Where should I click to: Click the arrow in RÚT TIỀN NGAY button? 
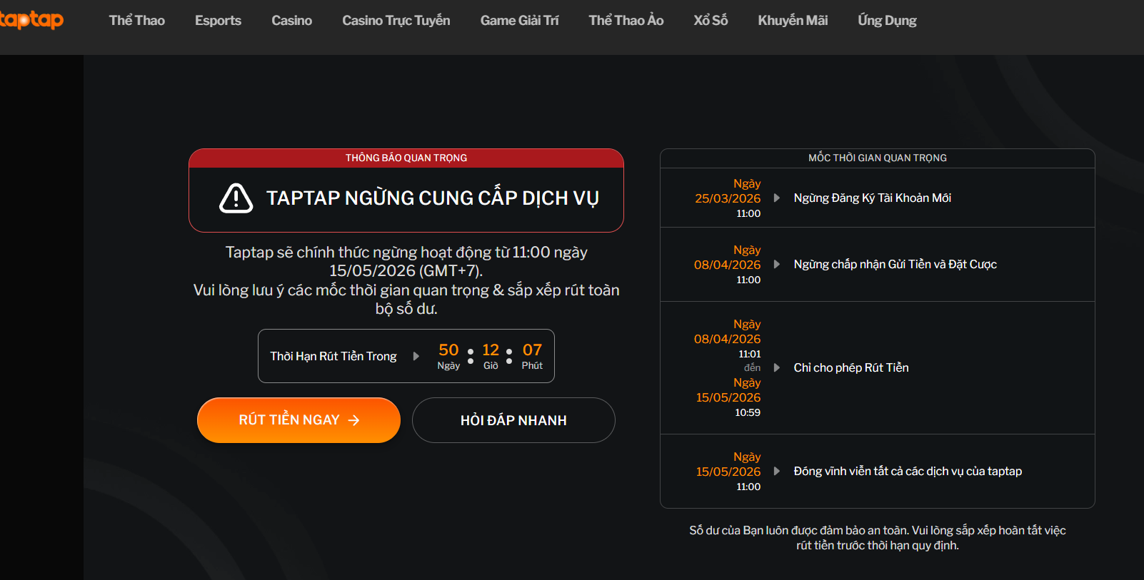coord(353,420)
